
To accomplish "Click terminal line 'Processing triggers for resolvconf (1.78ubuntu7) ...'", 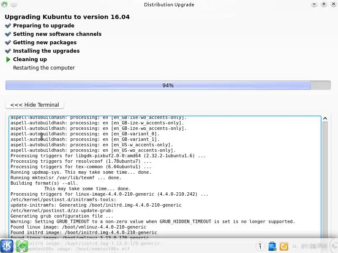I will [81, 161].
